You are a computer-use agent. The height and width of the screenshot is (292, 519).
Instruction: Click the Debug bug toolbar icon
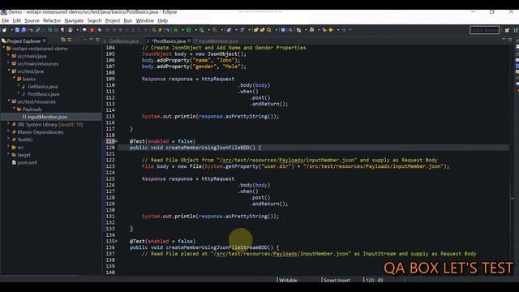pos(175,30)
